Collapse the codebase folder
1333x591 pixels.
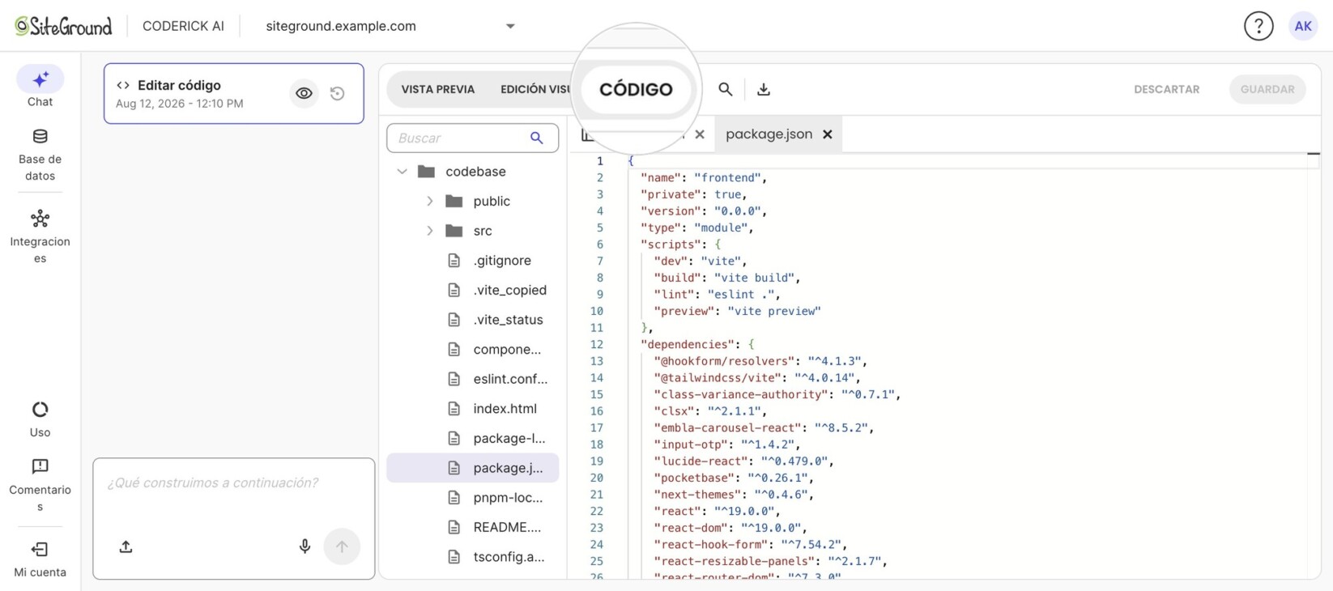402,172
